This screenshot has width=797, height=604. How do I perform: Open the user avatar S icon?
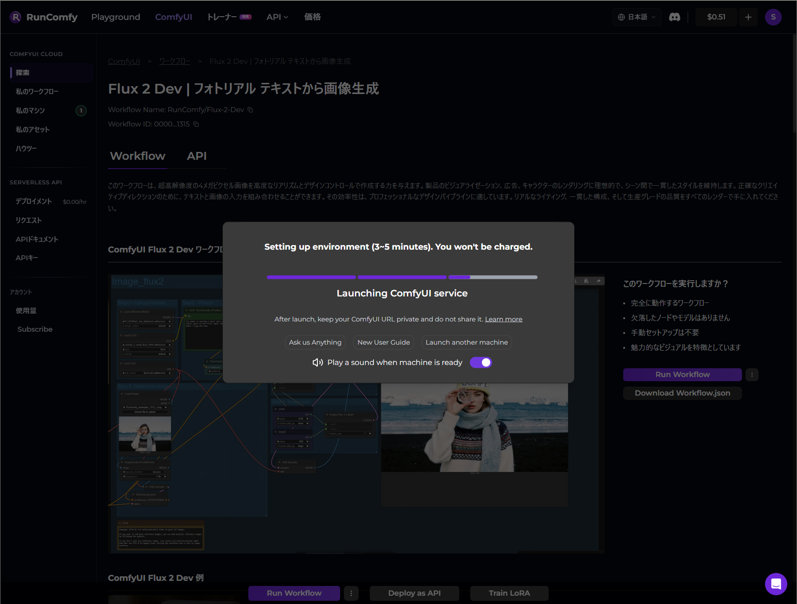[x=773, y=17]
